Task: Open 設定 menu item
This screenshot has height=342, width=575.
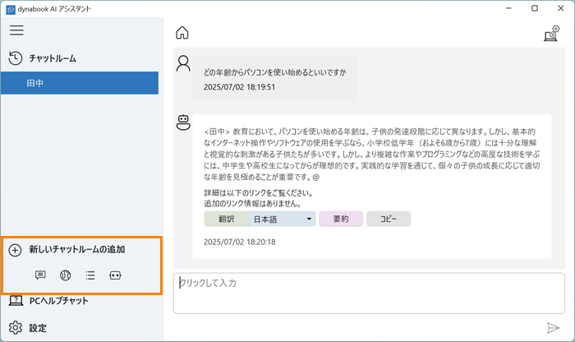Action: [38, 328]
